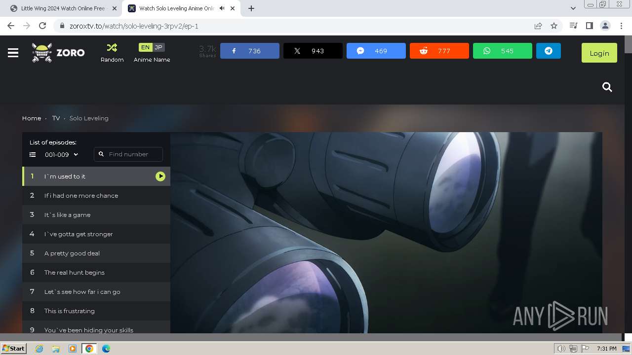The width and height of the screenshot is (632, 355).
Task: Click the share page icon in address bar
Action: [538, 26]
